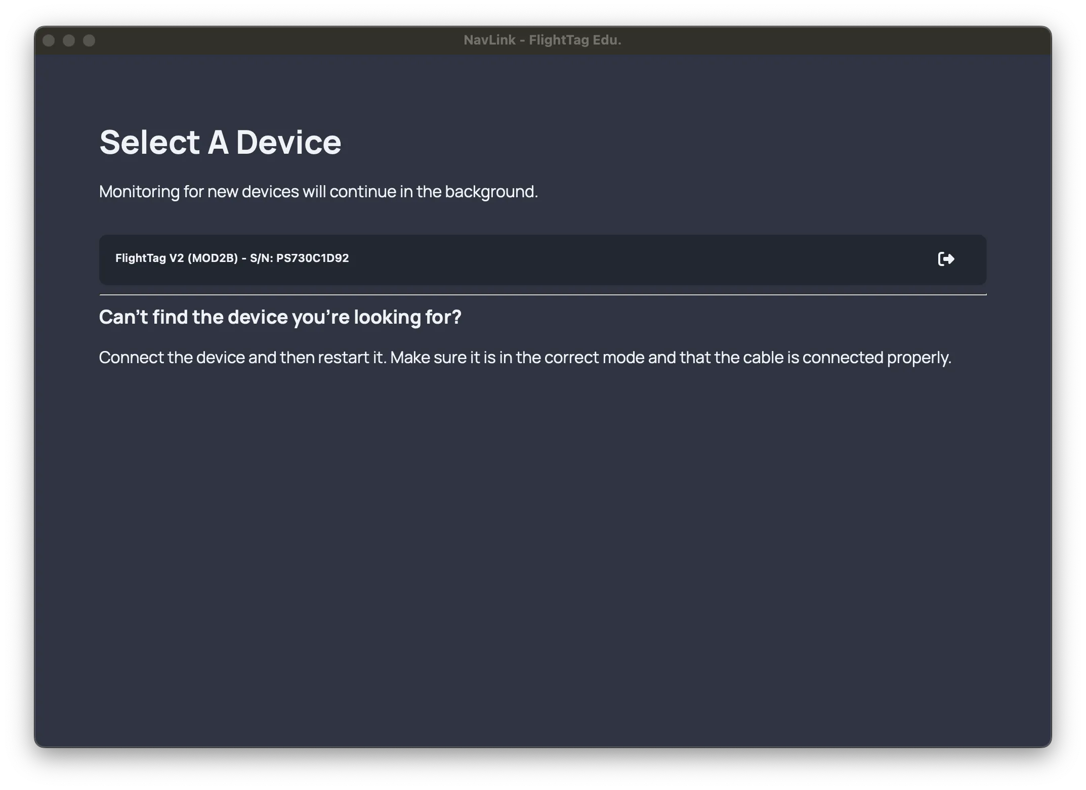Click the green zoom button in the titlebar

pos(90,40)
